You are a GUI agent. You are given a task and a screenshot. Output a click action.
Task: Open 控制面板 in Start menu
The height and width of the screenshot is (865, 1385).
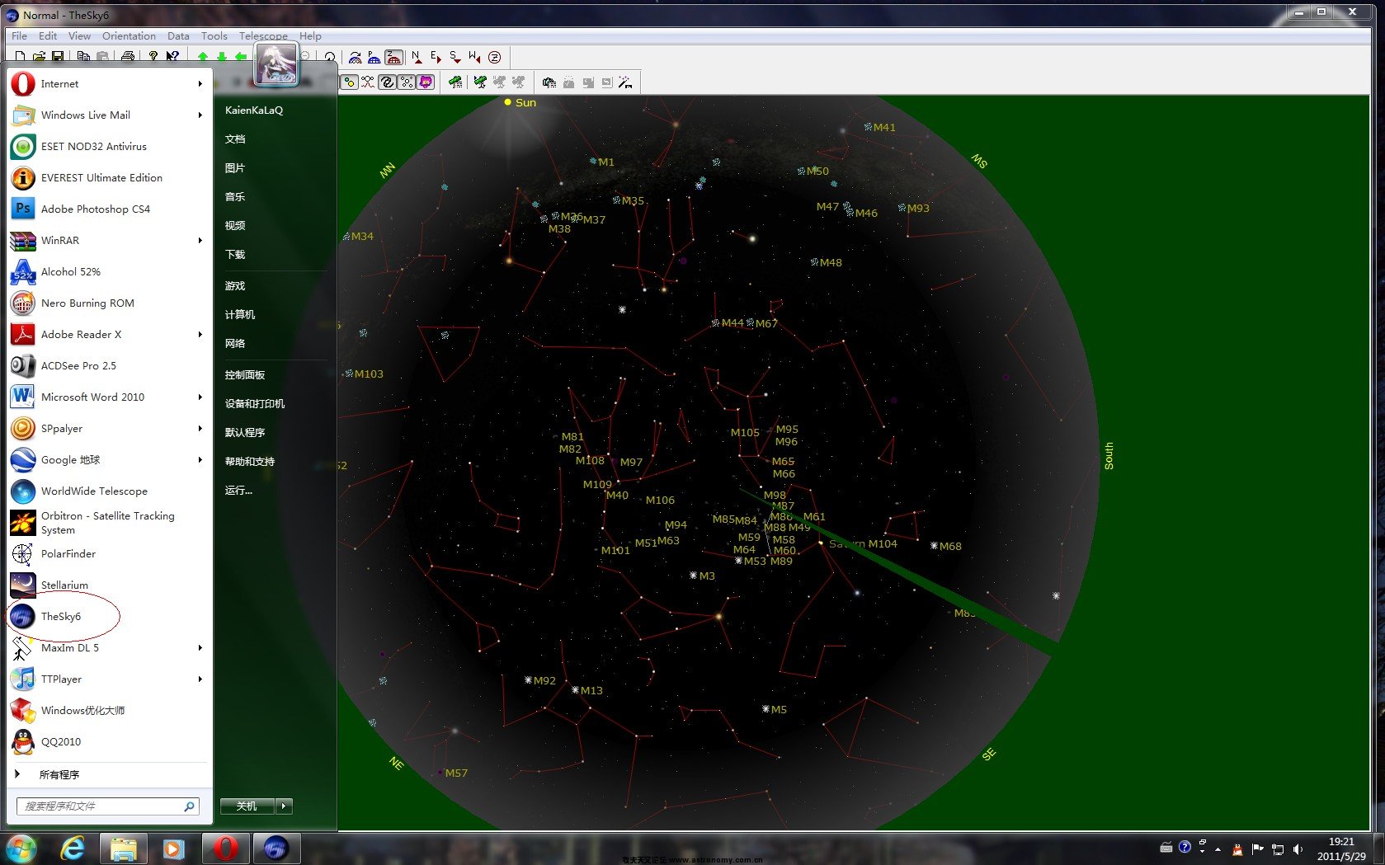[x=245, y=374]
